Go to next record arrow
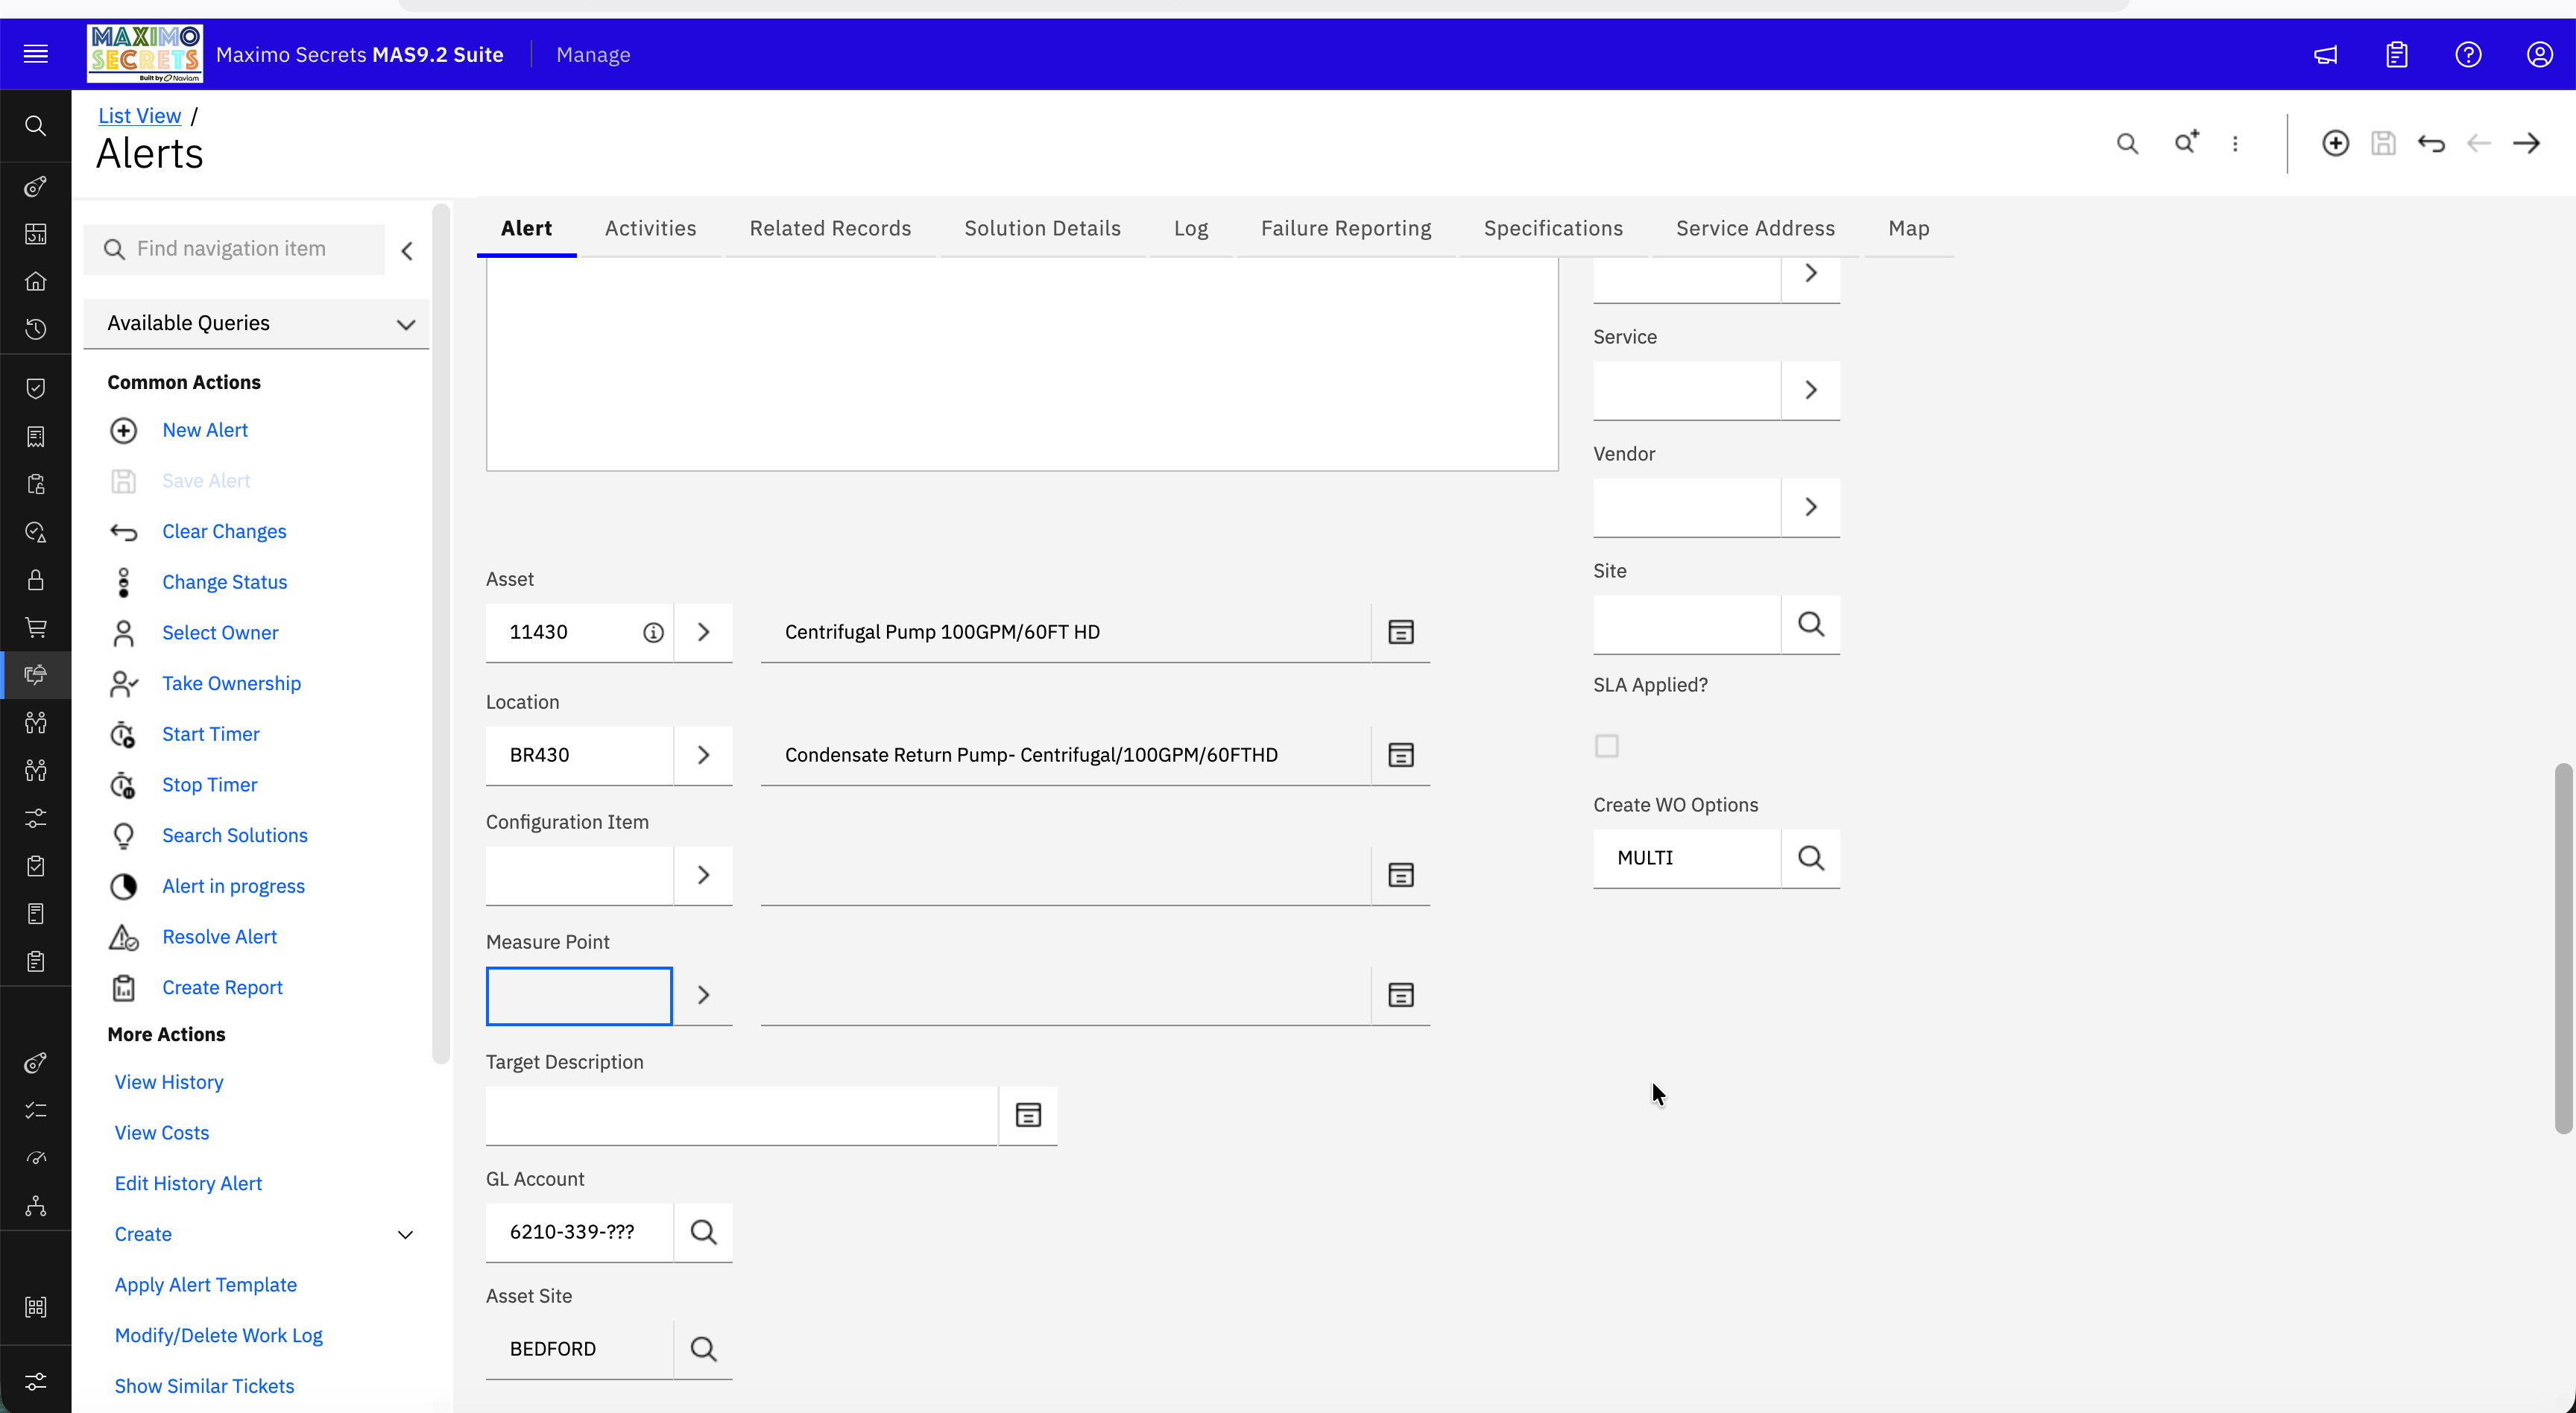This screenshot has width=2576, height=1413. [x=2527, y=143]
